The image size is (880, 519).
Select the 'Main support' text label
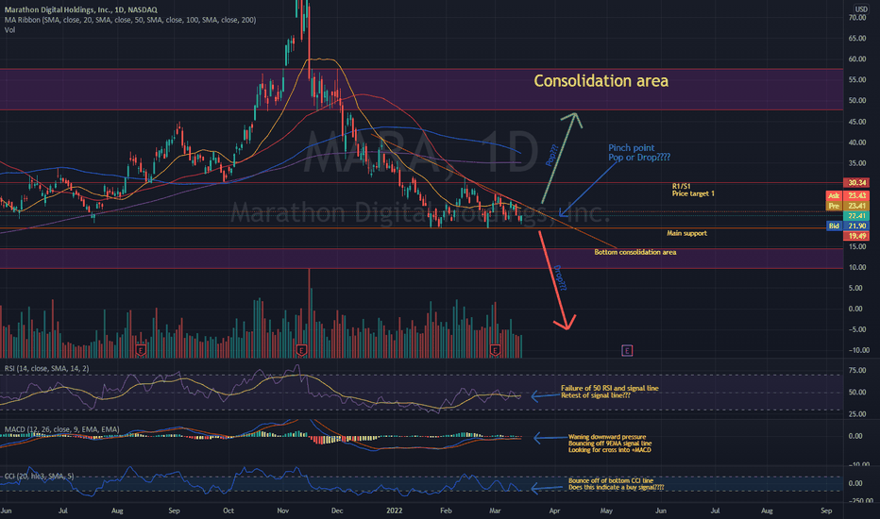click(687, 233)
